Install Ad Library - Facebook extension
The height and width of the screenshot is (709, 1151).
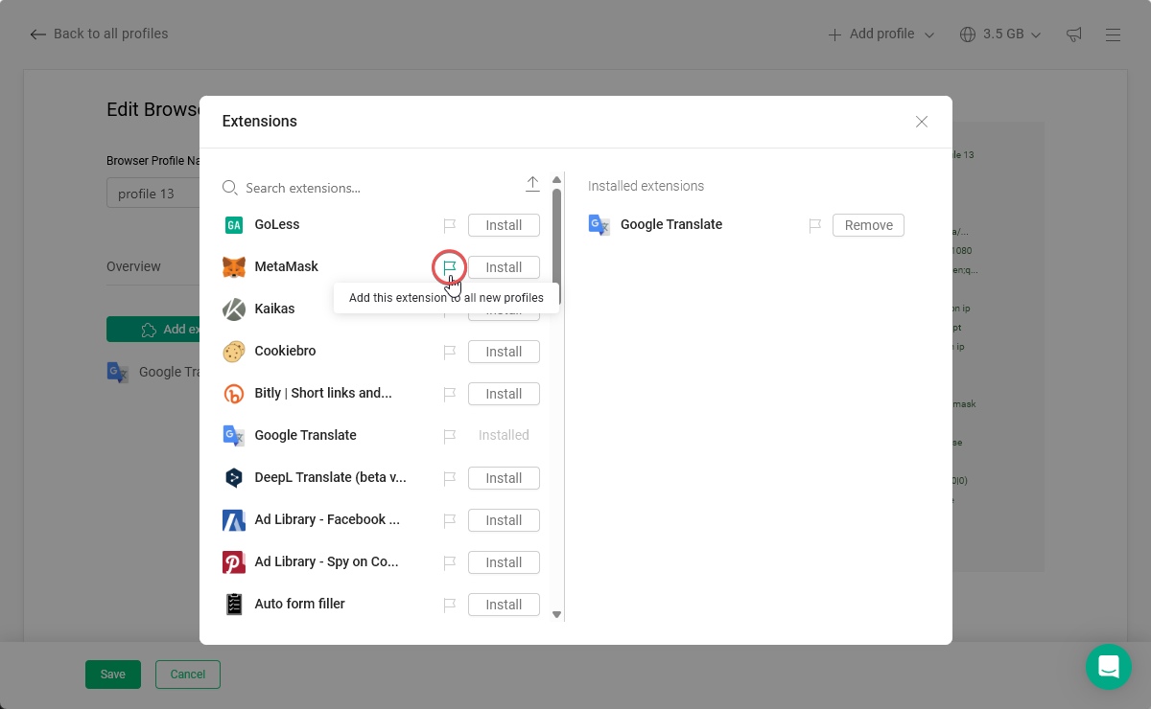click(x=504, y=520)
